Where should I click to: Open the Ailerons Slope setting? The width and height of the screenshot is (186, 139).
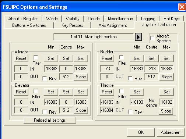tap(81, 77)
